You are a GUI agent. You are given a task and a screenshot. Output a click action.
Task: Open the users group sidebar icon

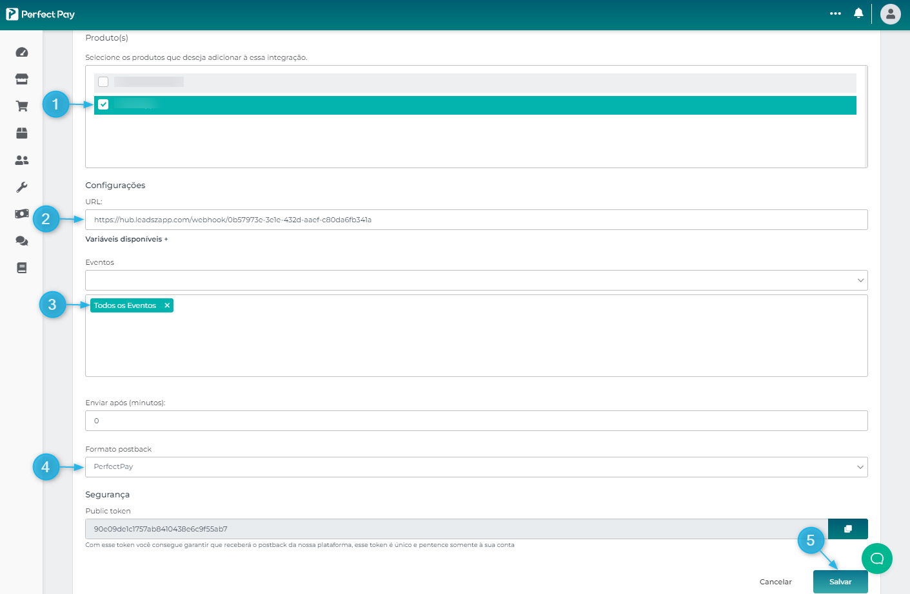pos(22,160)
